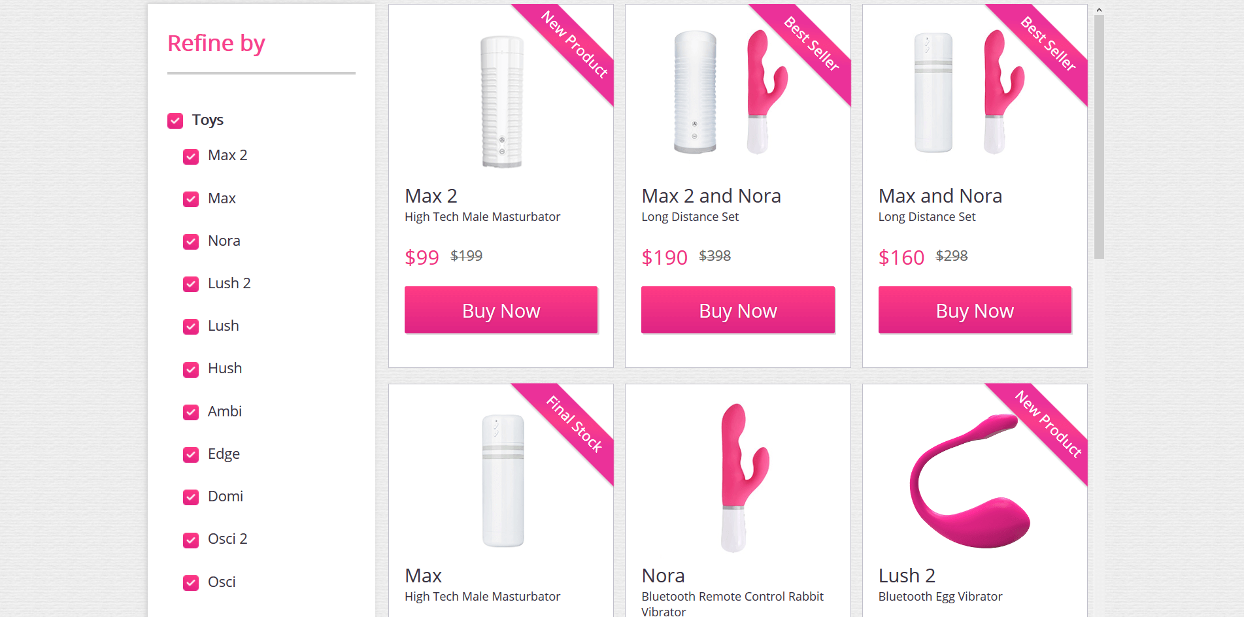Viewport: 1244px width, 617px height.
Task: Click the Max product title link
Action: (423, 576)
